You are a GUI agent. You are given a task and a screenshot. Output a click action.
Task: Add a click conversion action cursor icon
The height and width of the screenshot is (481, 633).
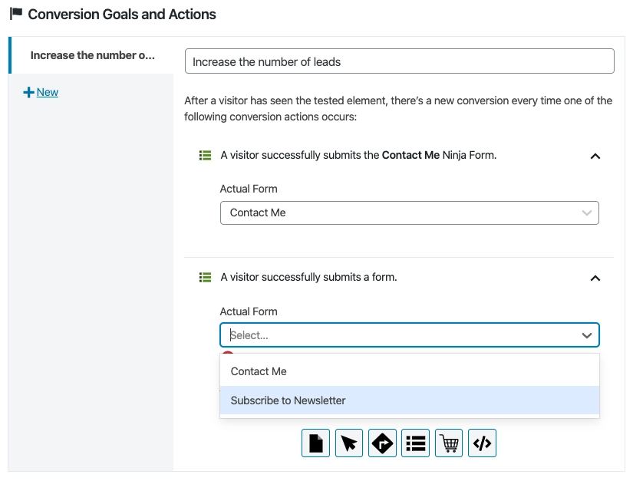pos(349,443)
